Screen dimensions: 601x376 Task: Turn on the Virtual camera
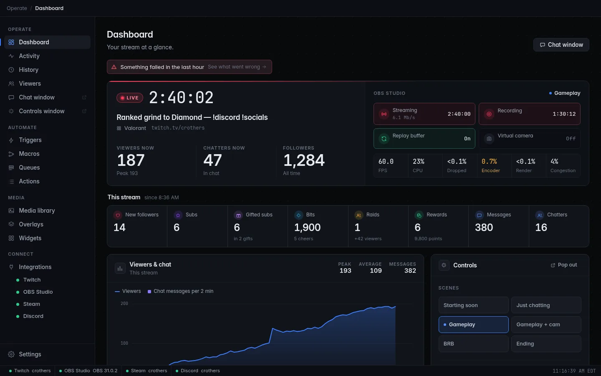click(530, 138)
